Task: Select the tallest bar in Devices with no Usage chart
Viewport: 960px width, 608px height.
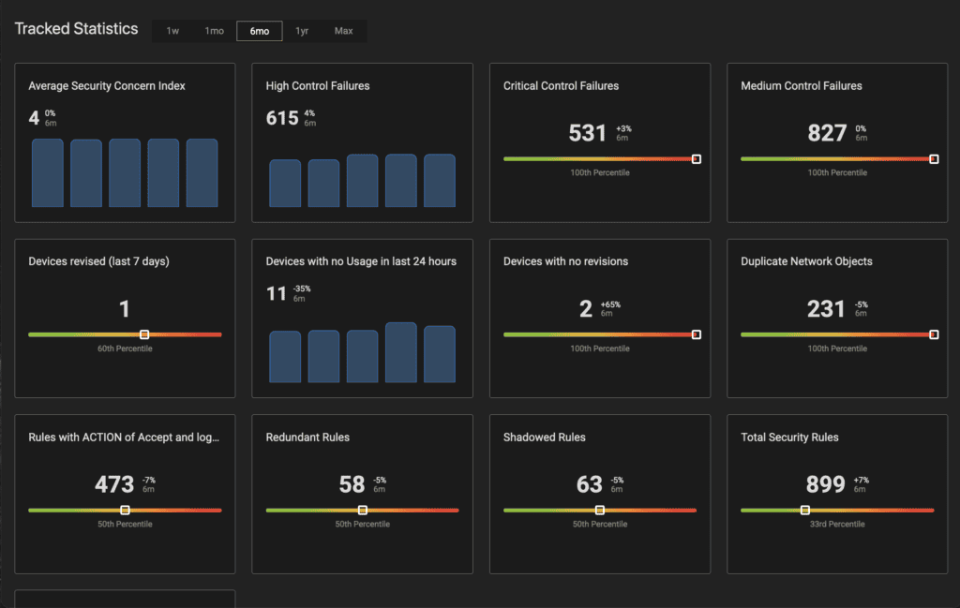Action: [x=400, y=351]
